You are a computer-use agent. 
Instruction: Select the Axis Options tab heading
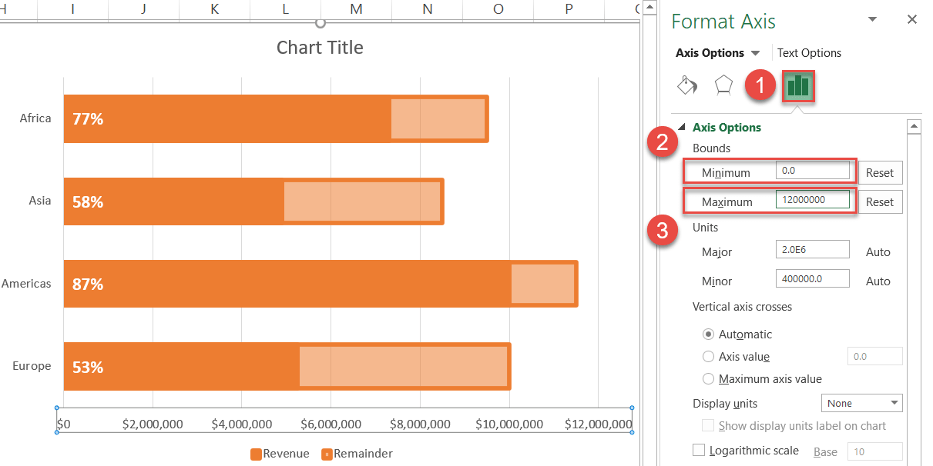[x=710, y=53]
